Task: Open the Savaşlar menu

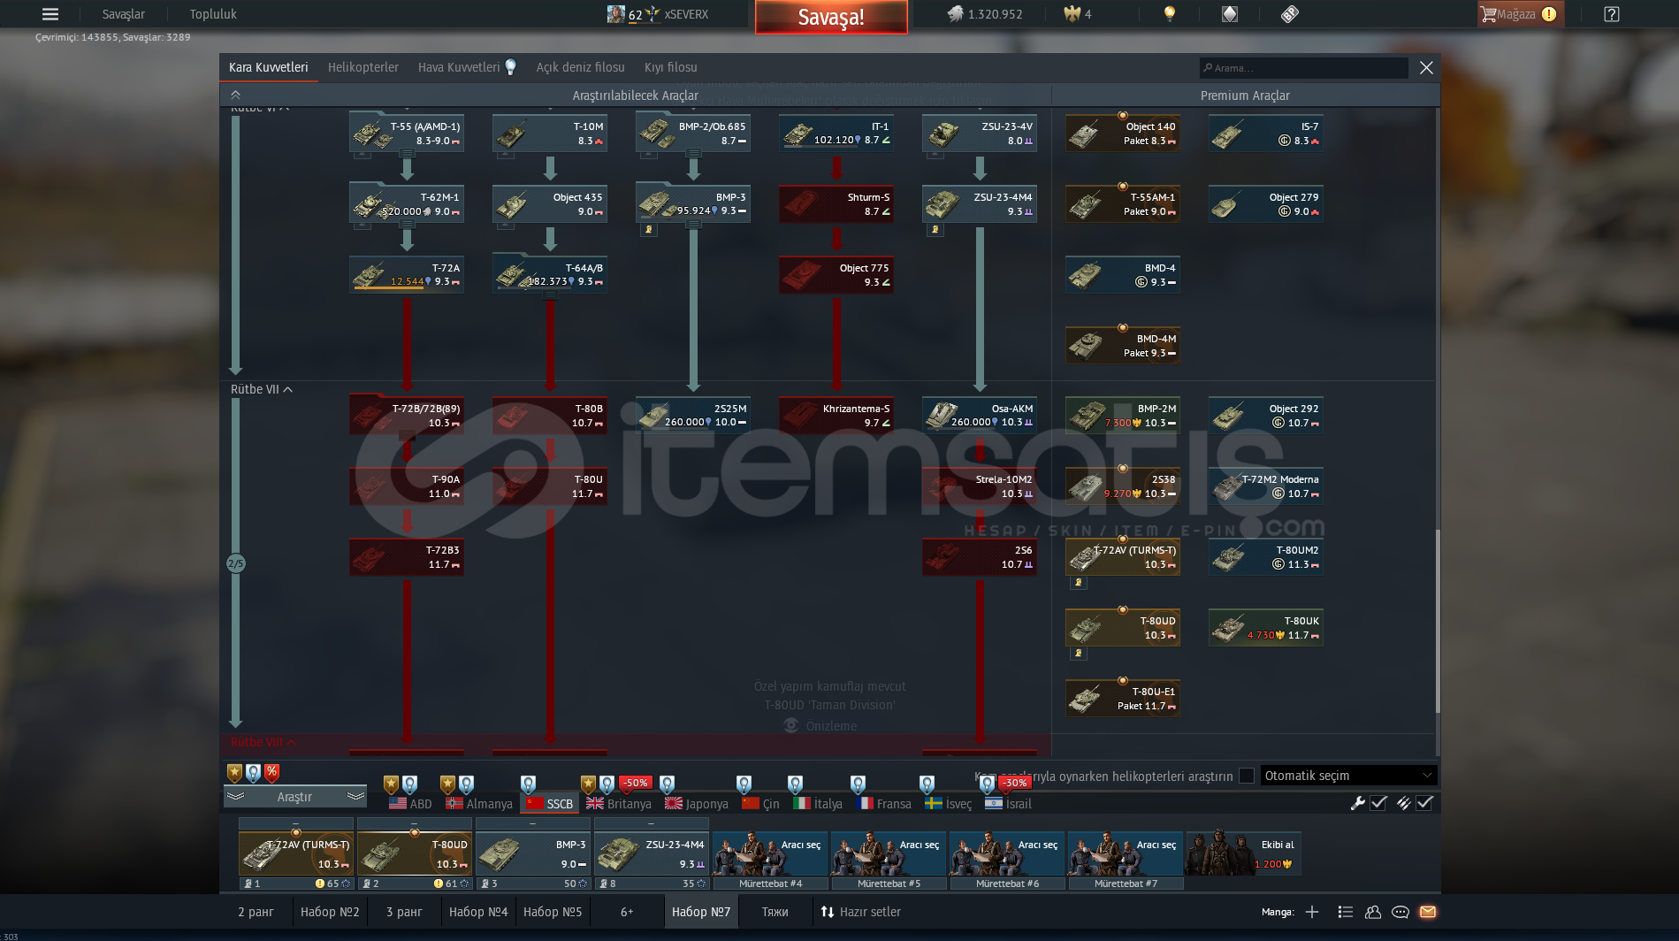Action: (123, 14)
